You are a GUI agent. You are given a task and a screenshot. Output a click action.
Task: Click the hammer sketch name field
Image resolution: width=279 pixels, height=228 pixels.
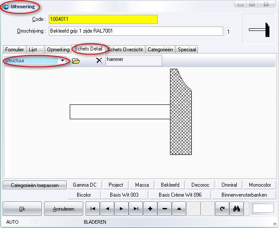[134, 60]
